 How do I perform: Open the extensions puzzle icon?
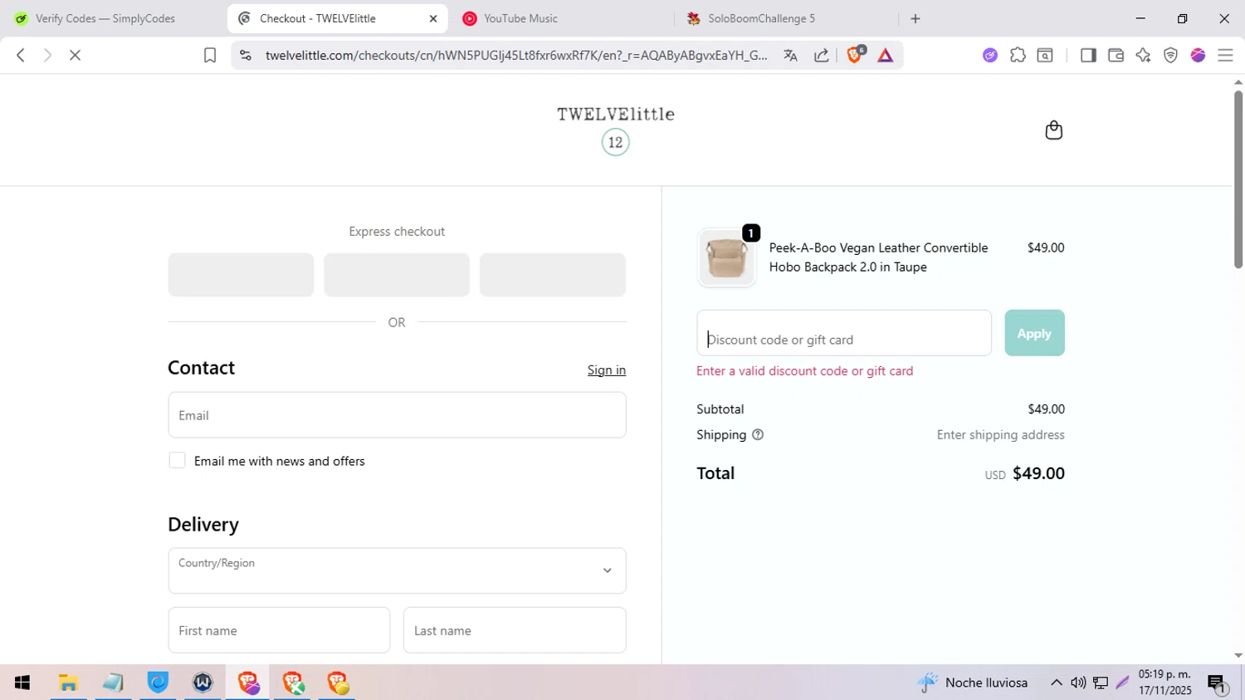click(1018, 55)
